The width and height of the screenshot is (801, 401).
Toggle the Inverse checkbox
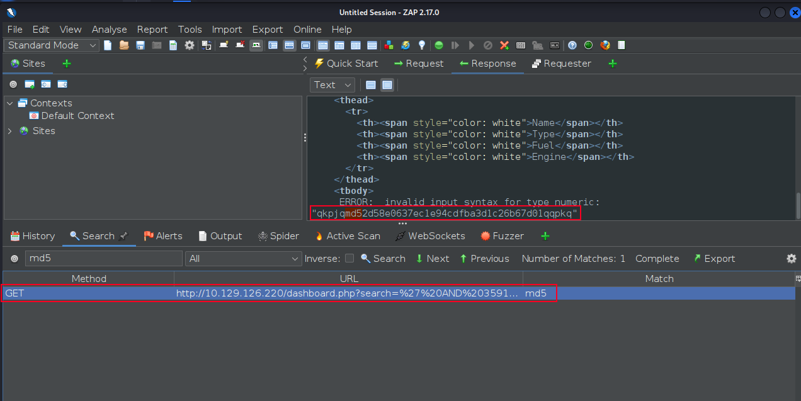click(x=349, y=259)
